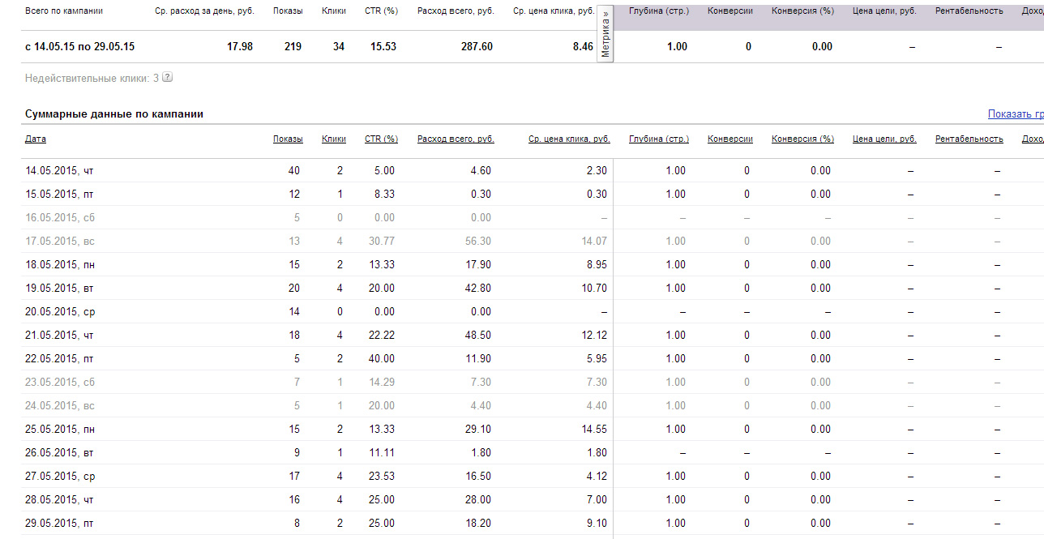
Task: Select average daily spend value 17.98
Action: [239, 47]
